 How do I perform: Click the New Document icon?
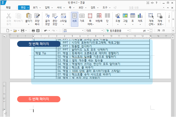point(8,31)
